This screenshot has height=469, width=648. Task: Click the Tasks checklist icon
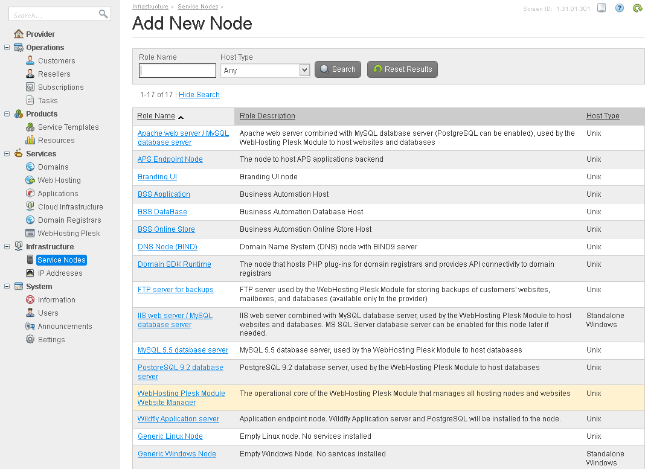point(30,100)
